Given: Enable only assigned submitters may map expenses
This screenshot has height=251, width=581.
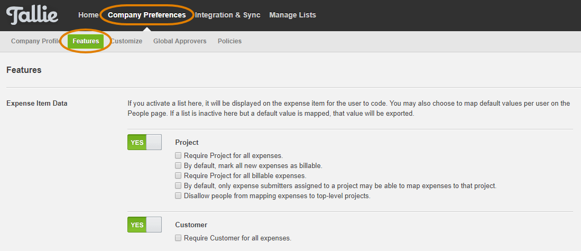Looking at the screenshot, I should (178, 185).
